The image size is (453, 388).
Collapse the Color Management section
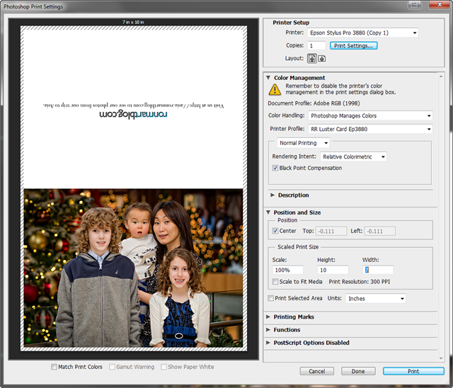click(x=269, y=78)
